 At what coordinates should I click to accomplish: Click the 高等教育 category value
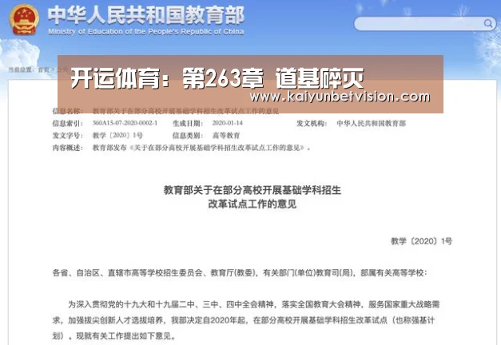(x=226, y=136)
